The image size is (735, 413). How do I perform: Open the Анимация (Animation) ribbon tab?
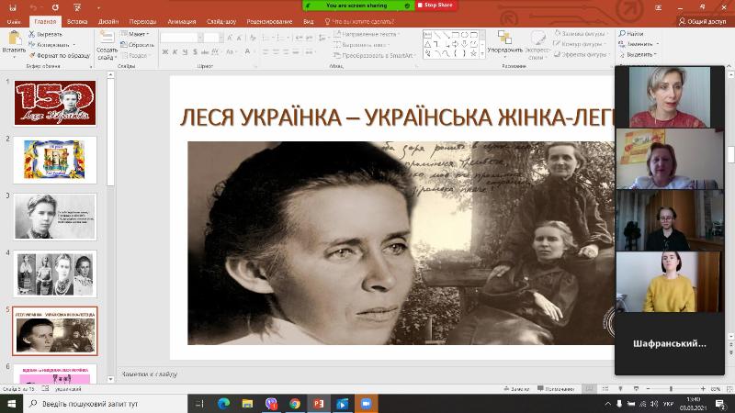click(182, 20)
